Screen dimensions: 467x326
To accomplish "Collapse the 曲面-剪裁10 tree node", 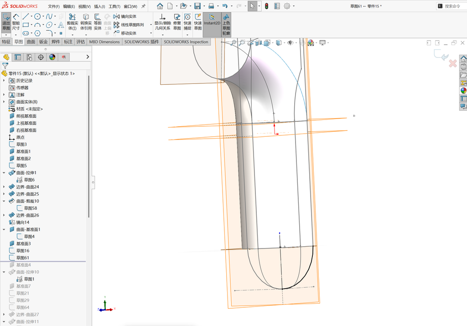I will pyautogui.click(x=4, y=201).
